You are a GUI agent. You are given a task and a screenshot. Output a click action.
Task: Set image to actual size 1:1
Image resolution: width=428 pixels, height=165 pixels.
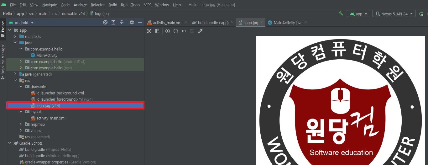click(184, 31)
